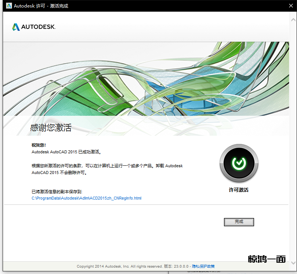Image resolution: width=297 pixels, height=274 pixels.
Task: Click the 惊鸿一面 watermark text
Action: (267, 259)
